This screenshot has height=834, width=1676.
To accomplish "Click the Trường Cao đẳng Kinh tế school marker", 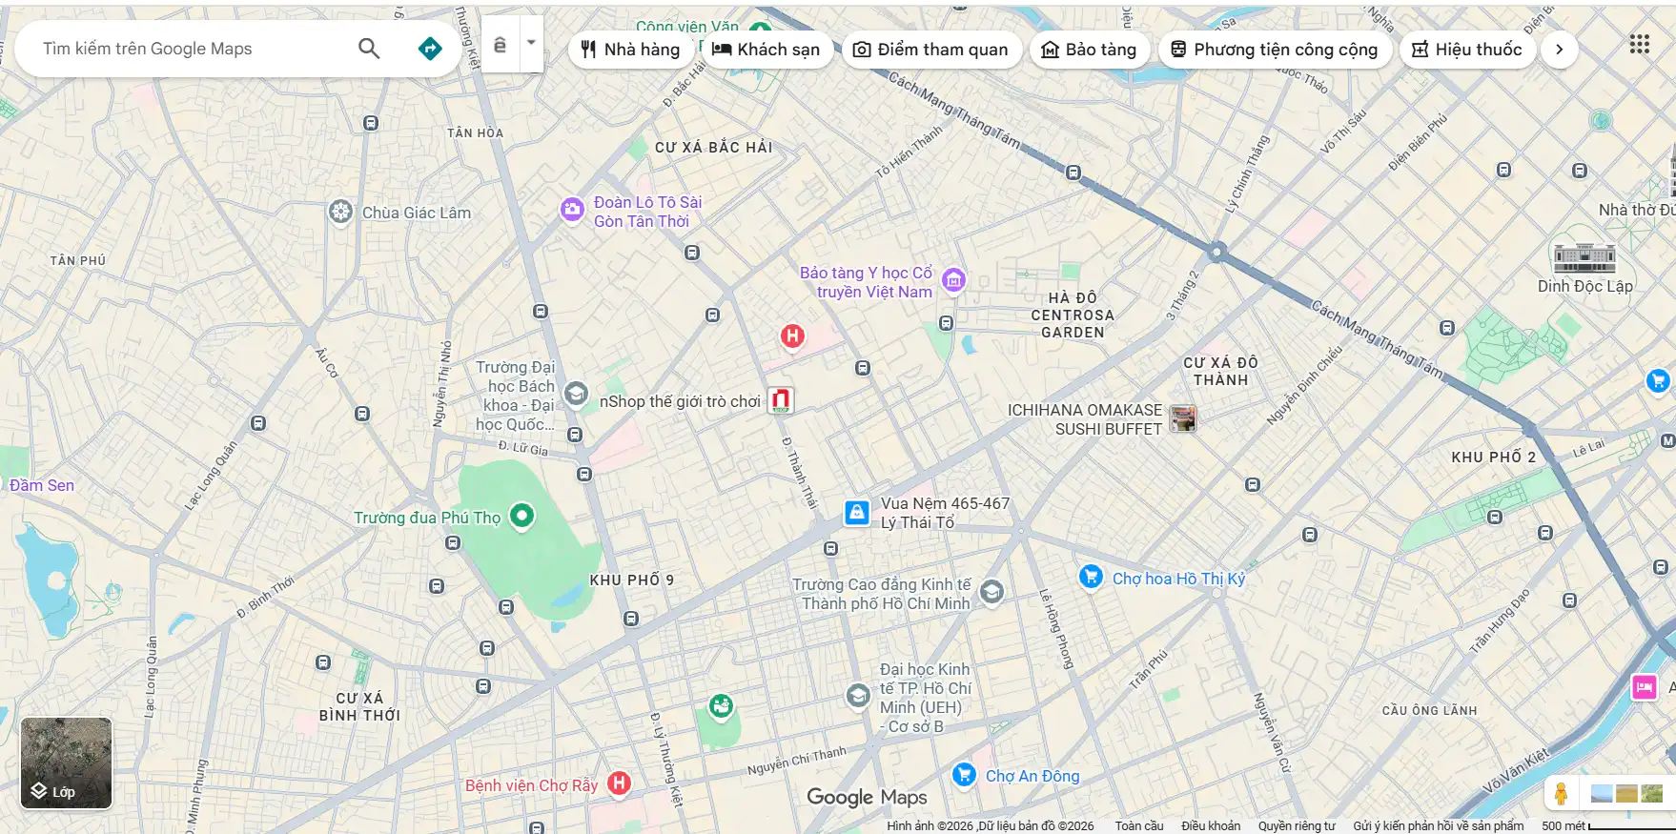I will (991, 593).
